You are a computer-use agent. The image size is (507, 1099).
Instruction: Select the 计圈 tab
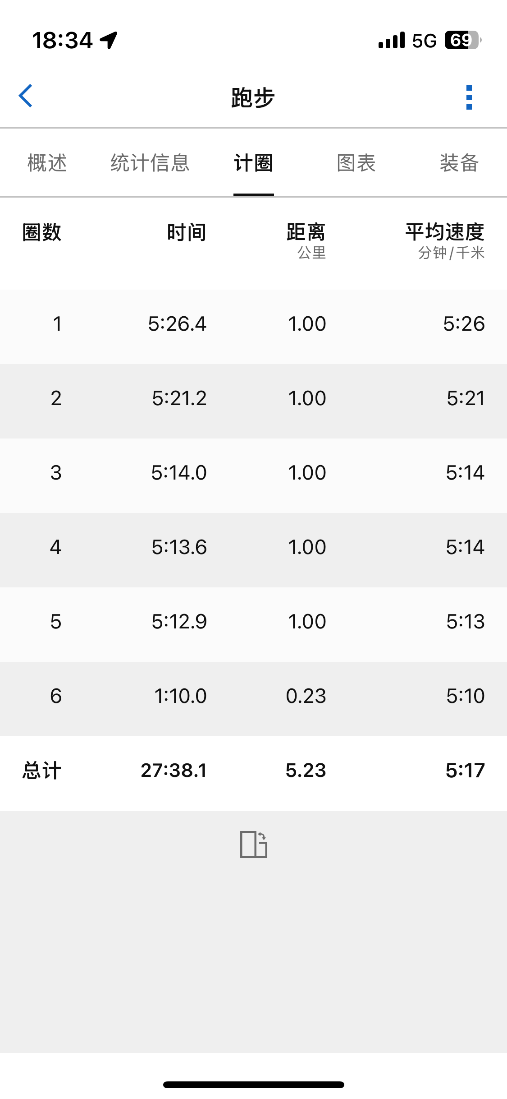pyautogui.click(x=253, y=163)
